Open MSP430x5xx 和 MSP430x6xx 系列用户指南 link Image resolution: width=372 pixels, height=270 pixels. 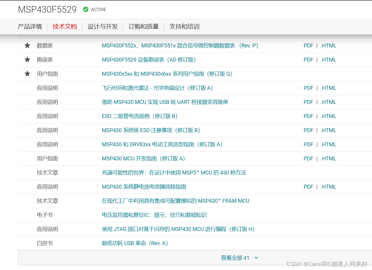[x=167, y=74]
